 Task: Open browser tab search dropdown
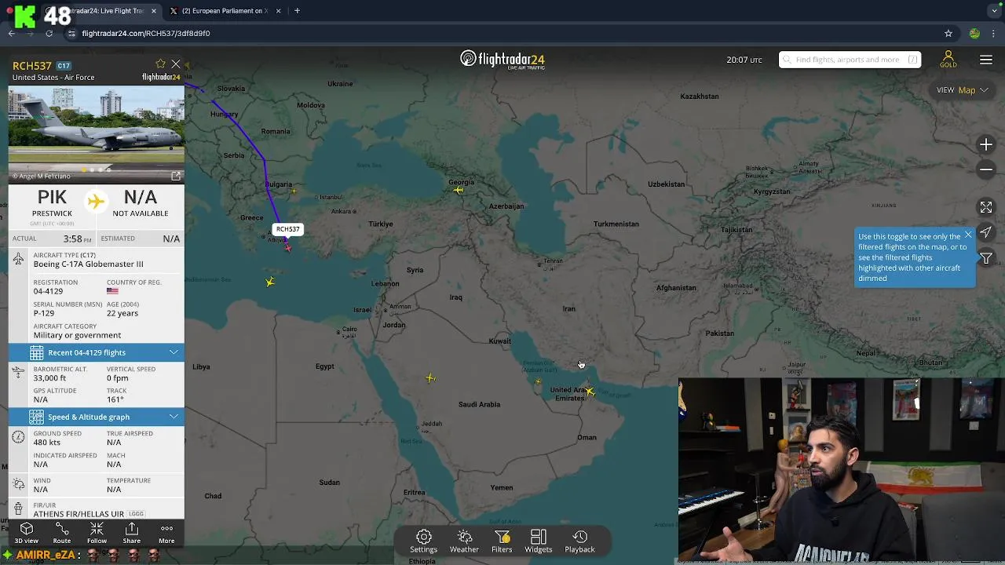pos(995,11)
